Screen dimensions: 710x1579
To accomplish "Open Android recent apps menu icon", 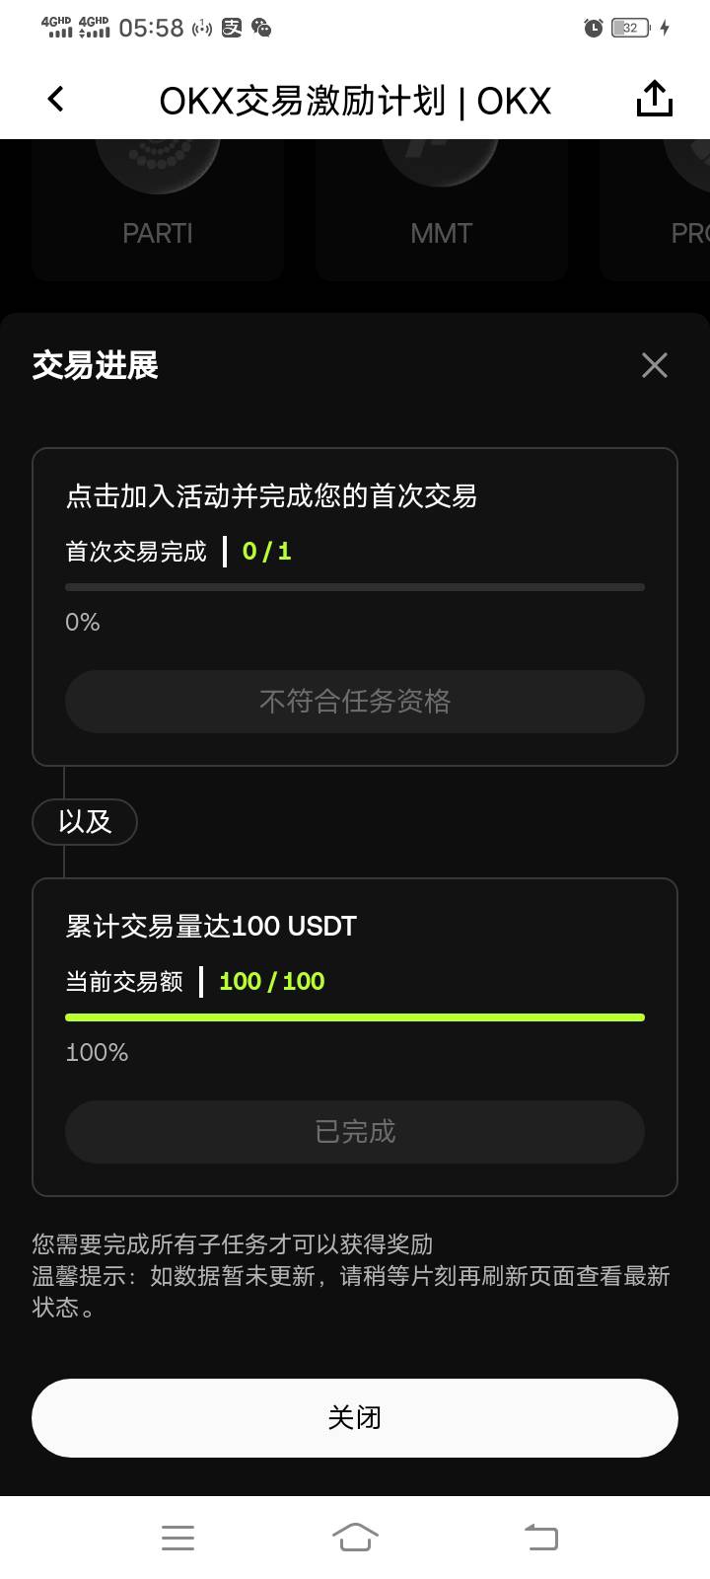I will [x=177, y=1537].
